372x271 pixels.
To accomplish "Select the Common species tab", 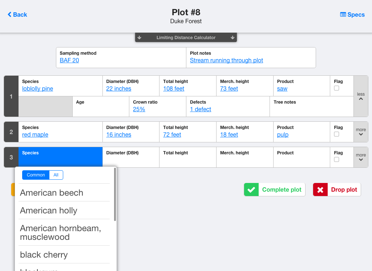I will (36, 175).
